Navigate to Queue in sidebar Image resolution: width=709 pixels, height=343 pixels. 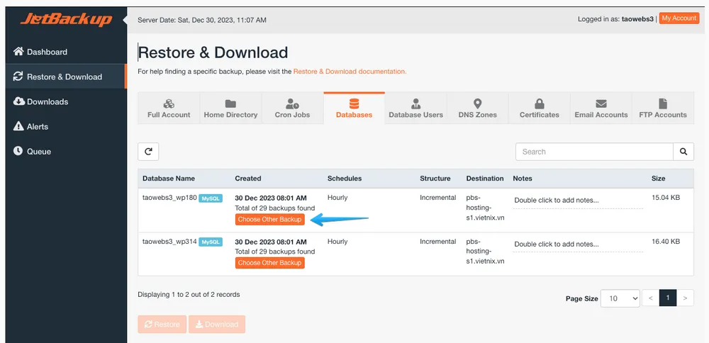[38, 151]
